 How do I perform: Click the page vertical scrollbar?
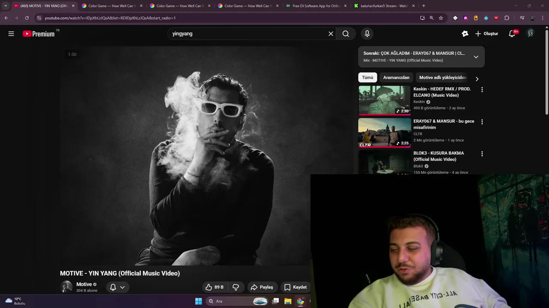click(x=546, y=71)
